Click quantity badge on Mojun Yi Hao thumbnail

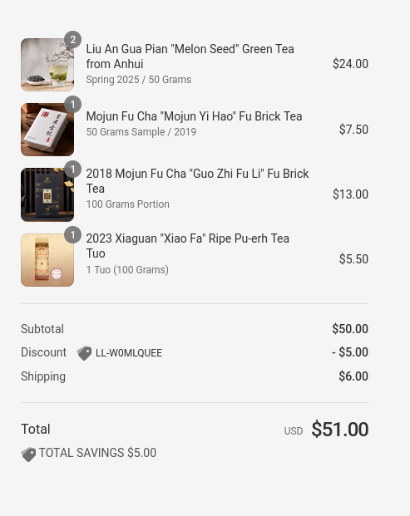pos(73,105)
